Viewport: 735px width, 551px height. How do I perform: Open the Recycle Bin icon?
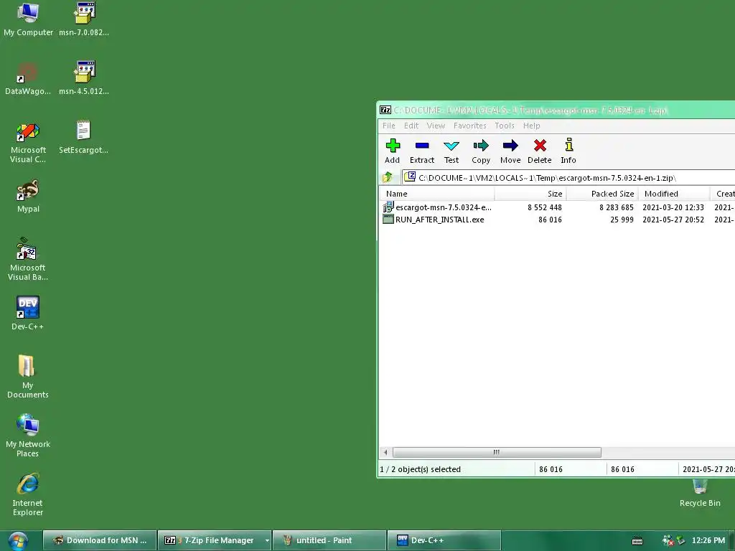coord(700,494)
